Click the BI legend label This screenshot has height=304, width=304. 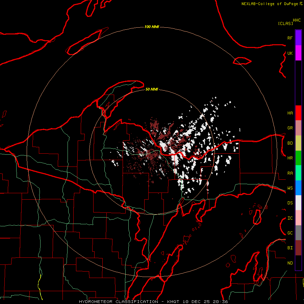[x=290, y=248]
